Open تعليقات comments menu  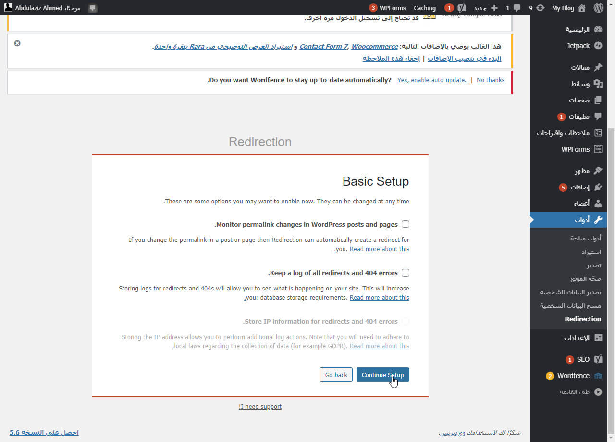pos(568,116)
